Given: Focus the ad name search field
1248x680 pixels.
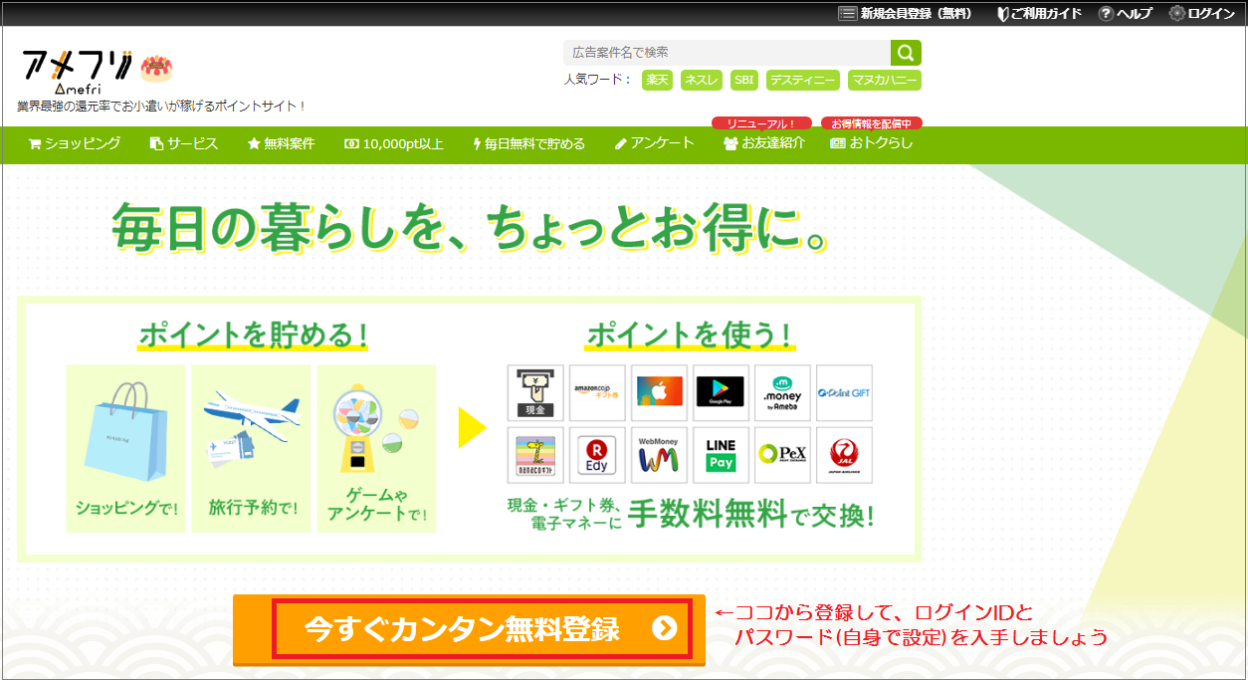Looking at the screenshot, I should (728, 53).
